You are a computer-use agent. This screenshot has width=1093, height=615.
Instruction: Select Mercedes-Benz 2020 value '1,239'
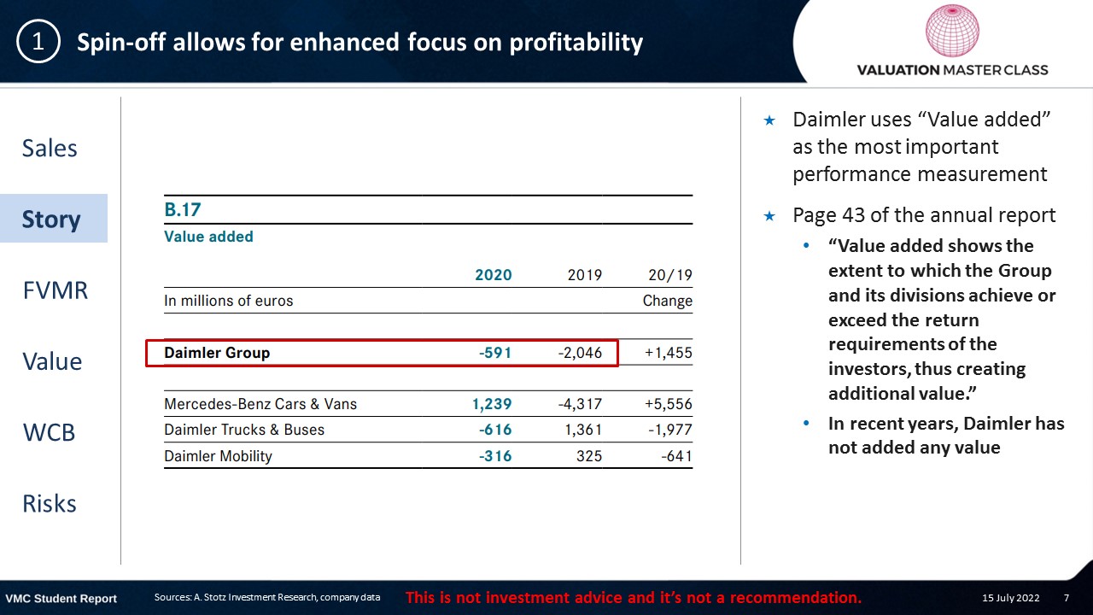(x=491, y=404)
